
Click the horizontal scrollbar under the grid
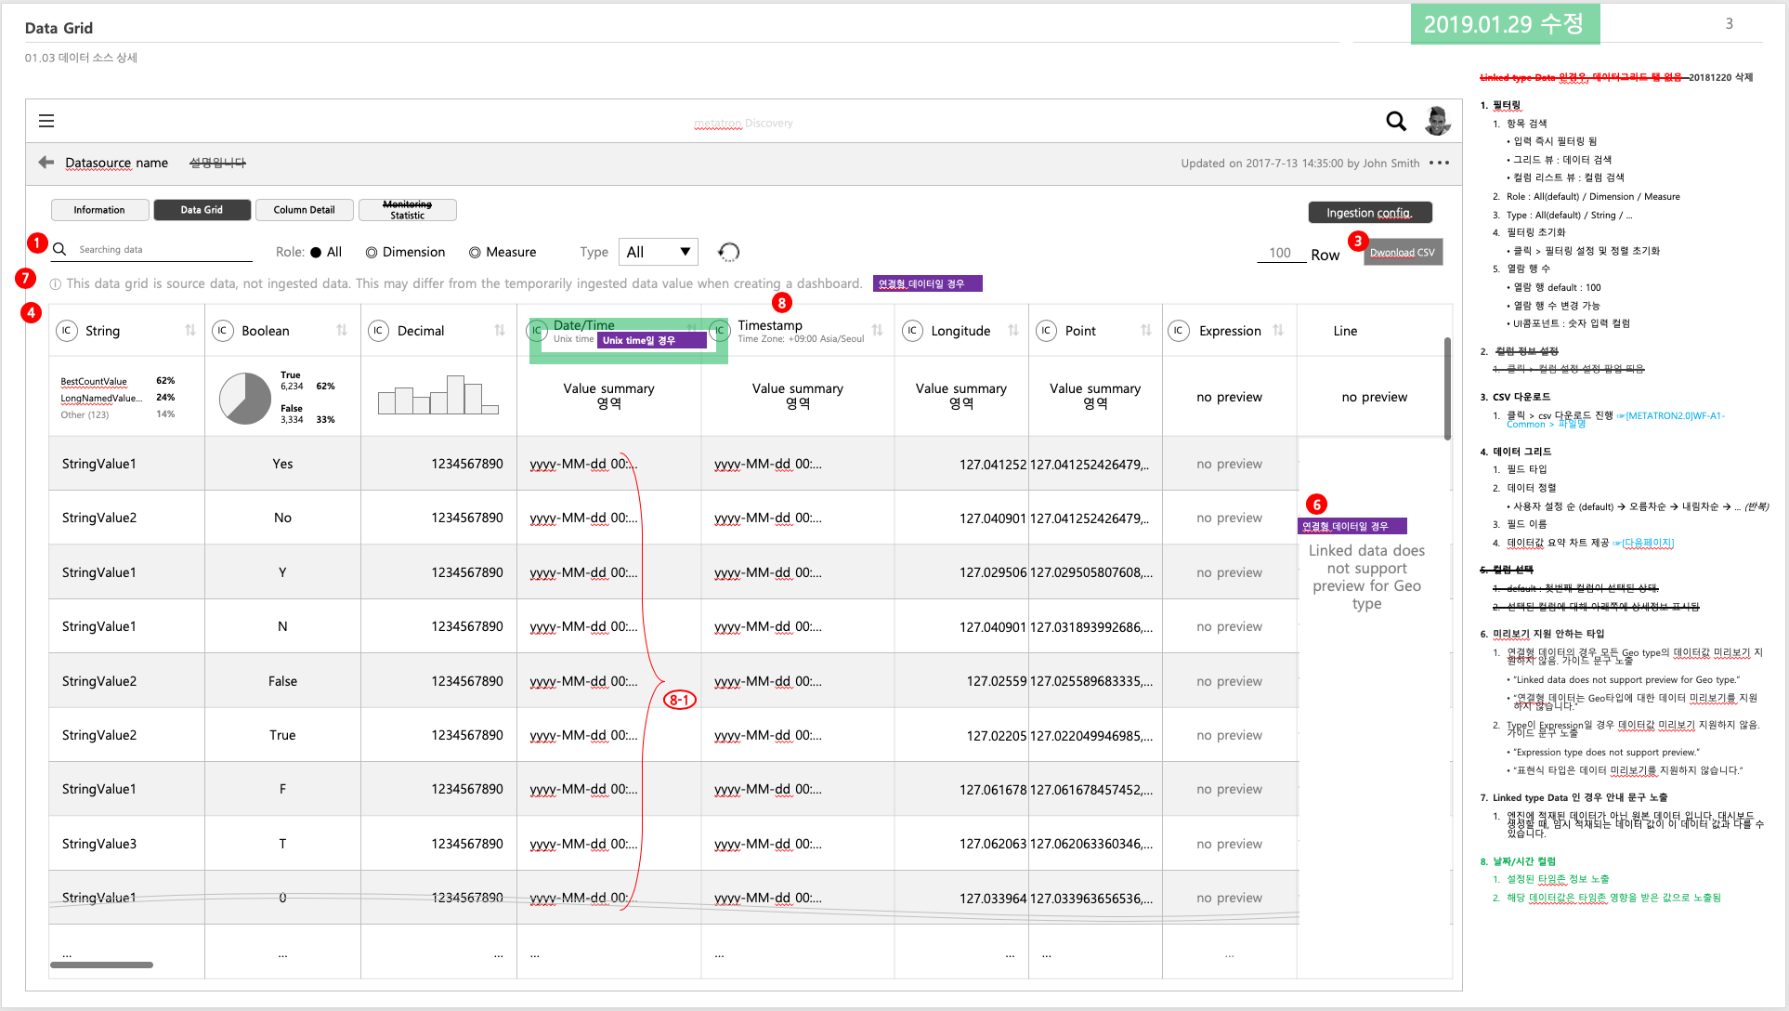(x=102, y=965)
